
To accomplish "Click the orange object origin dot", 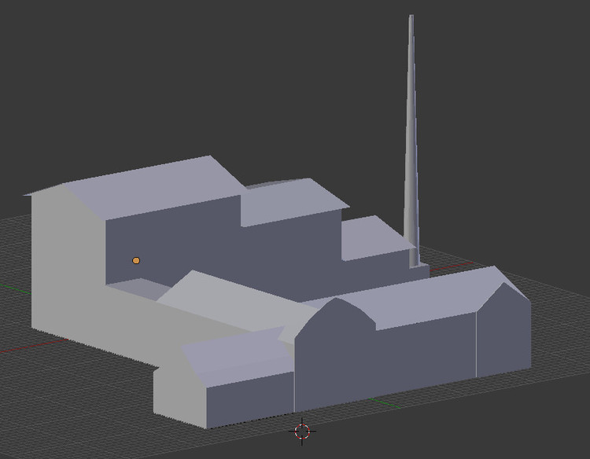I will pyautogui.click(x=136, y=260).
